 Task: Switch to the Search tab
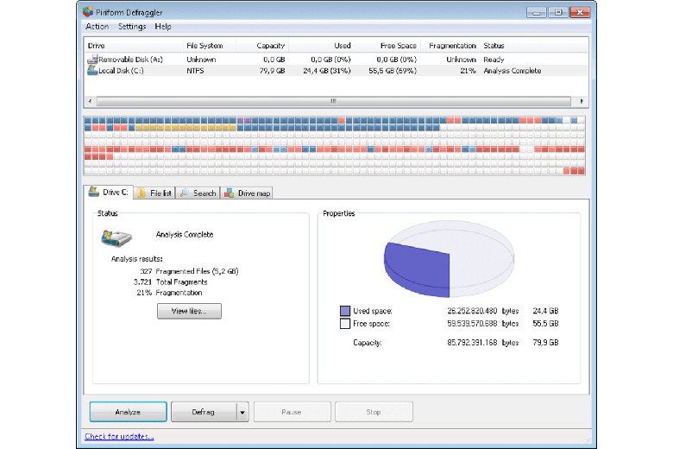[198, 193]
